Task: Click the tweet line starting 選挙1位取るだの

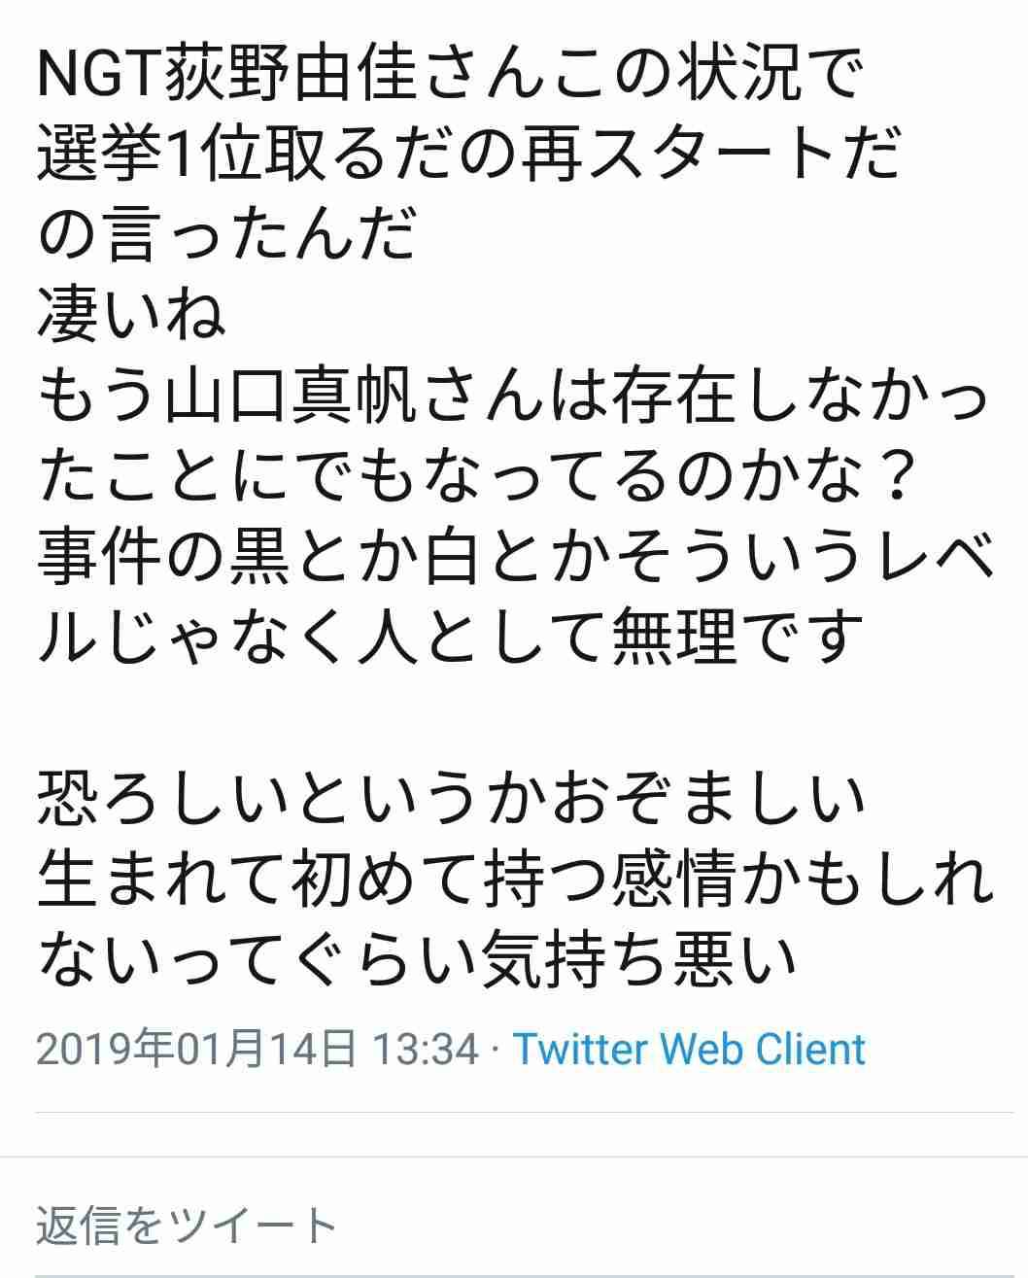Action: [470, 155]
